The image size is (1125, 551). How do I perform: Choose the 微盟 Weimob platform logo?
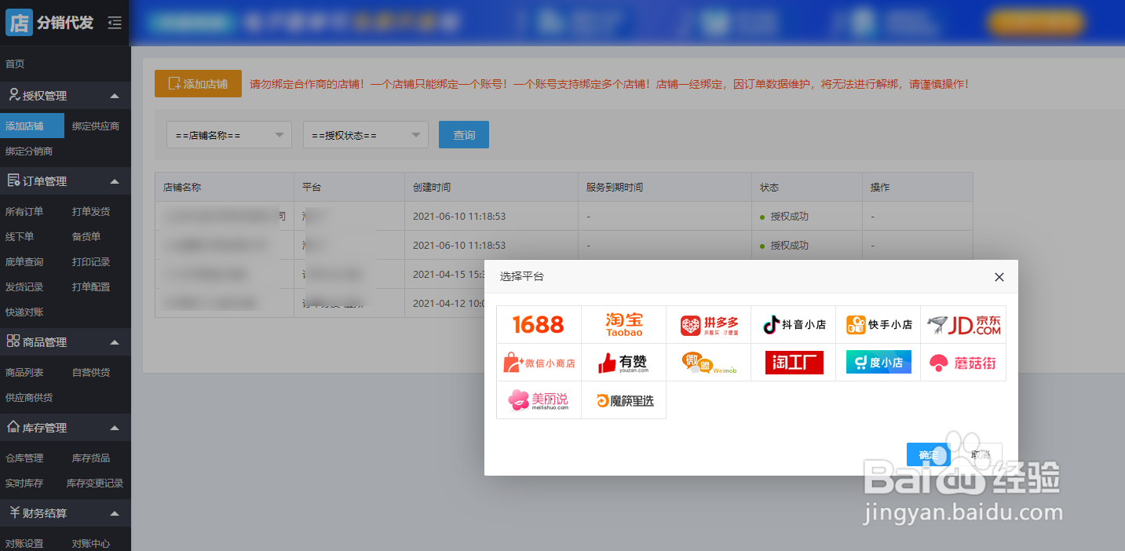point(708,362)
